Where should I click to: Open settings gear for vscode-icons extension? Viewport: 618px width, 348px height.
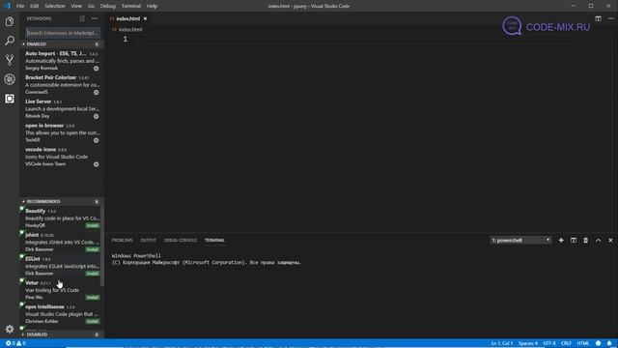coord(97,164)
